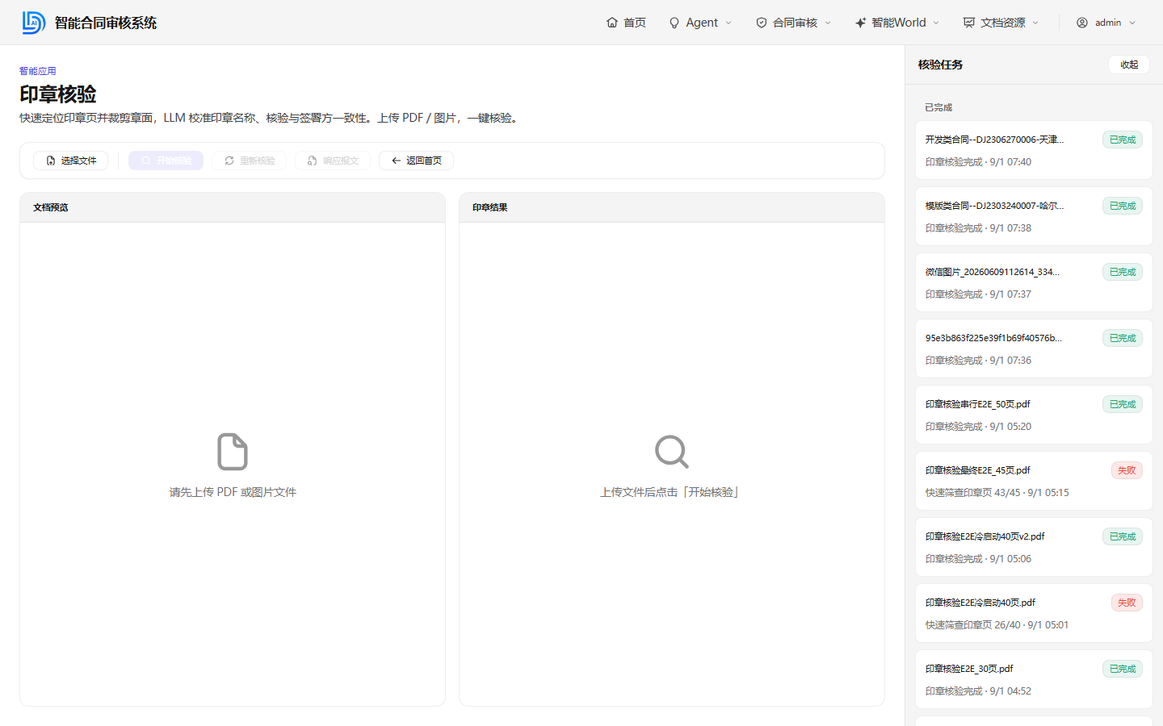Open task 模版类合同--DJ2303240007-哈尔...

click(1034, 216)
